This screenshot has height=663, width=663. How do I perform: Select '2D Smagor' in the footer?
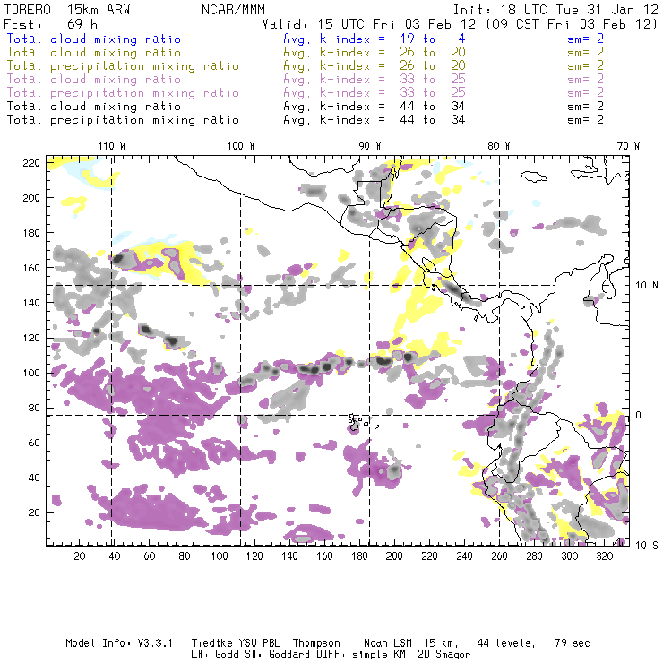pyautogui.click(x=444, y=655)
